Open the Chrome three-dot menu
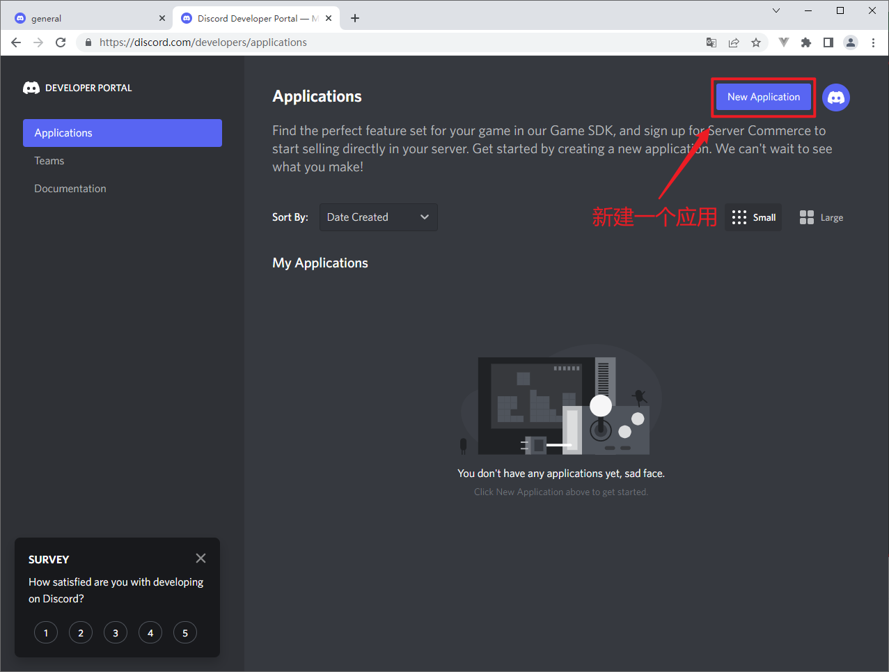The width and height of the screenshot is (889, 672). click(873, 42)
